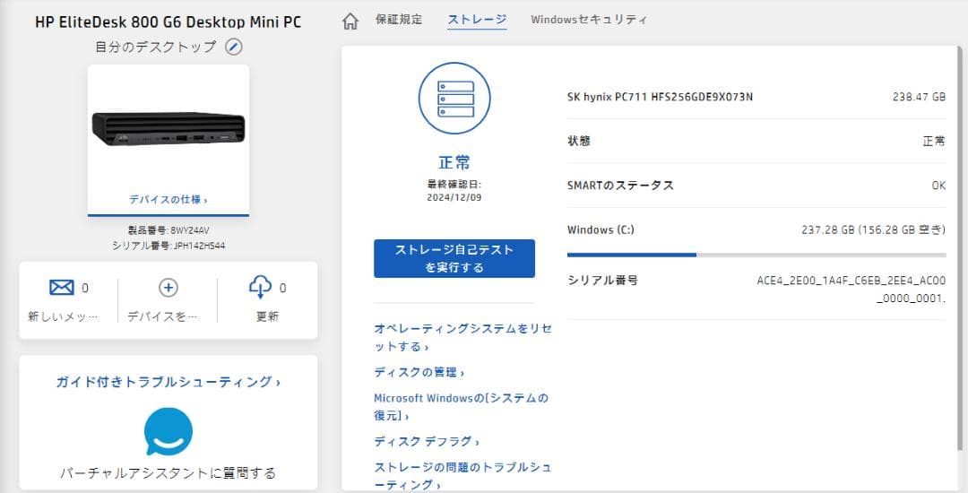
Task: Select the ストレージ tab
Action: pyautogui.click(x=477, y=19)
